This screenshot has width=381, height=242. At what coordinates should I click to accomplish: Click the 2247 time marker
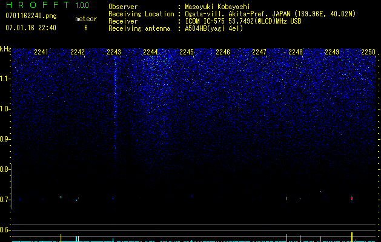point(259,52)
